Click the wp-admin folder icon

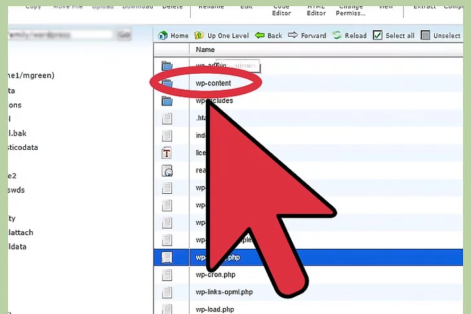pos(168,66)
